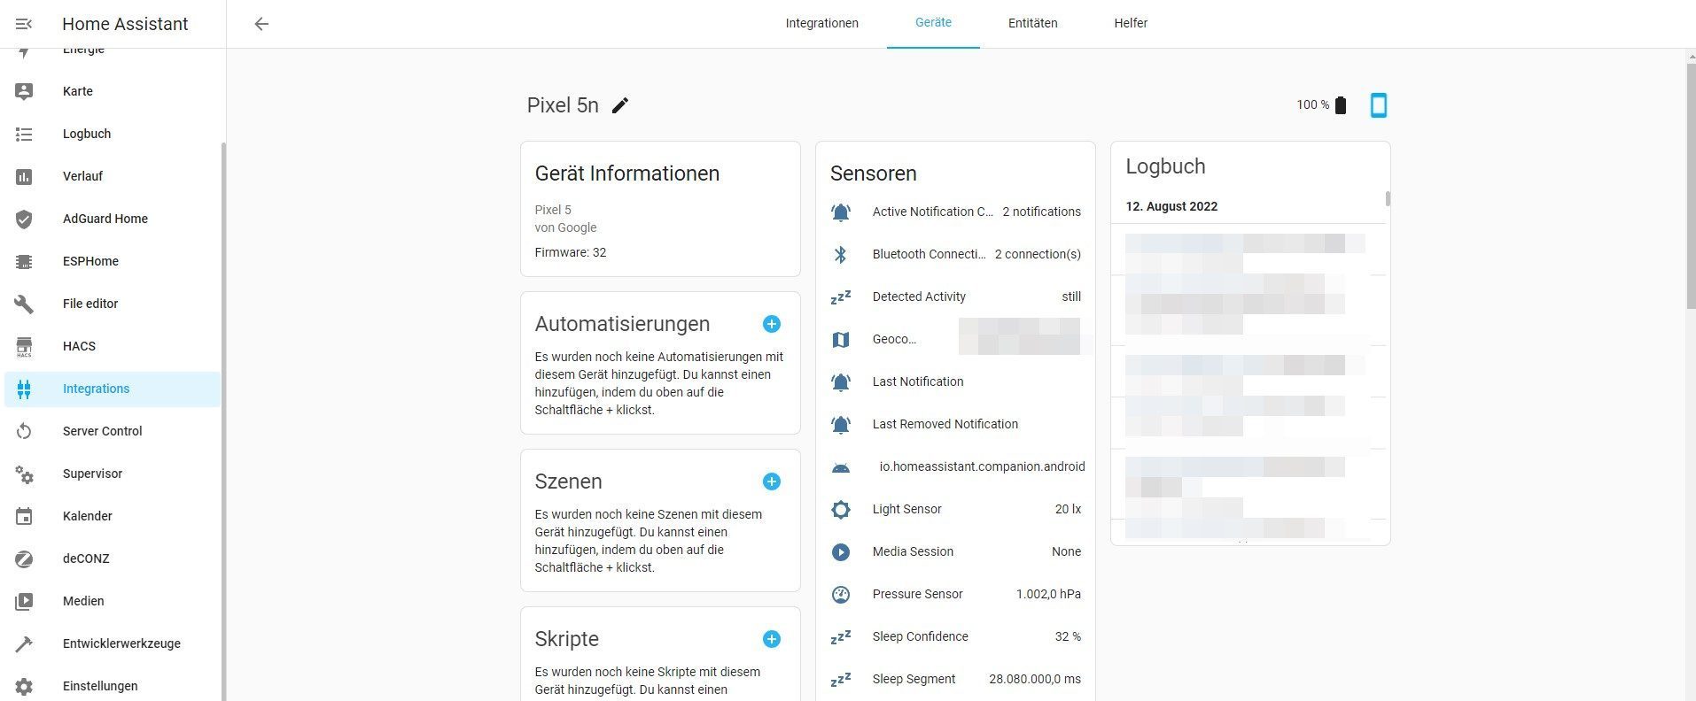Switch to the Entitäten tab
The width and height of the screenshot is (1696, 701).
point(1032,24)
